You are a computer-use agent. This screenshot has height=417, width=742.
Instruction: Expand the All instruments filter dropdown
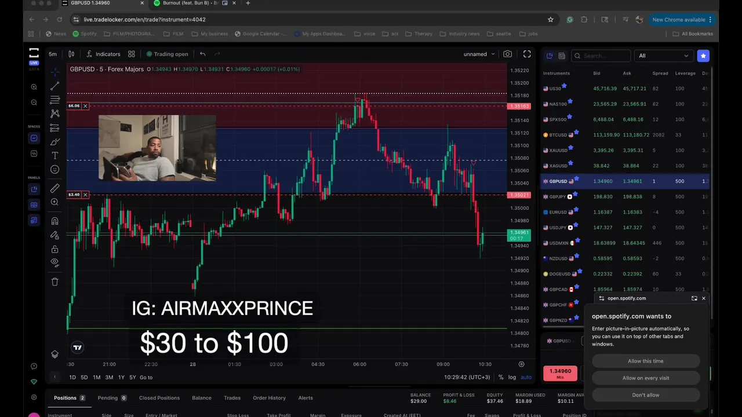point(663,56)
